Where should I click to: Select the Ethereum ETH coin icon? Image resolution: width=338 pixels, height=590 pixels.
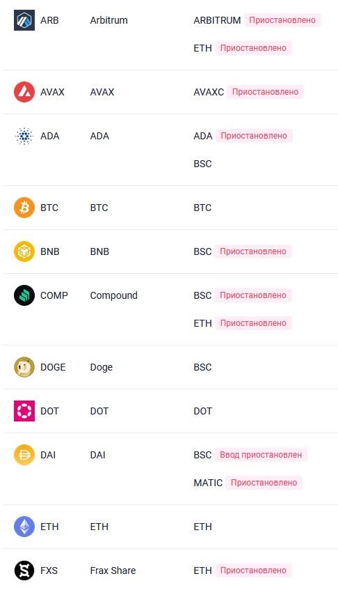[x=24, y=527]
